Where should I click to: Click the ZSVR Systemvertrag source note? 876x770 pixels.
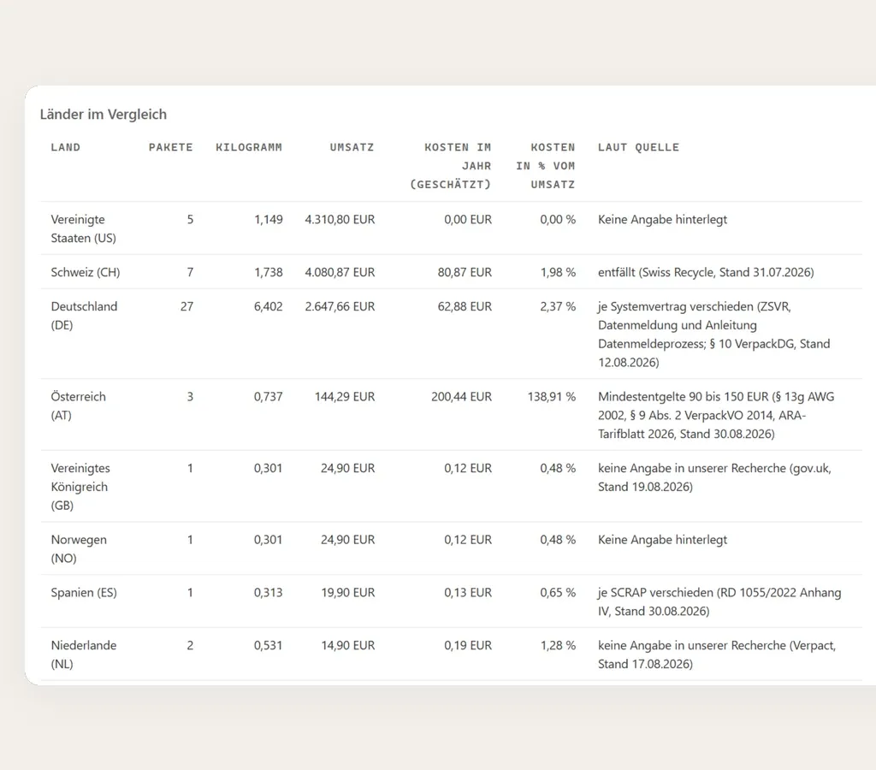pos(714,335)
